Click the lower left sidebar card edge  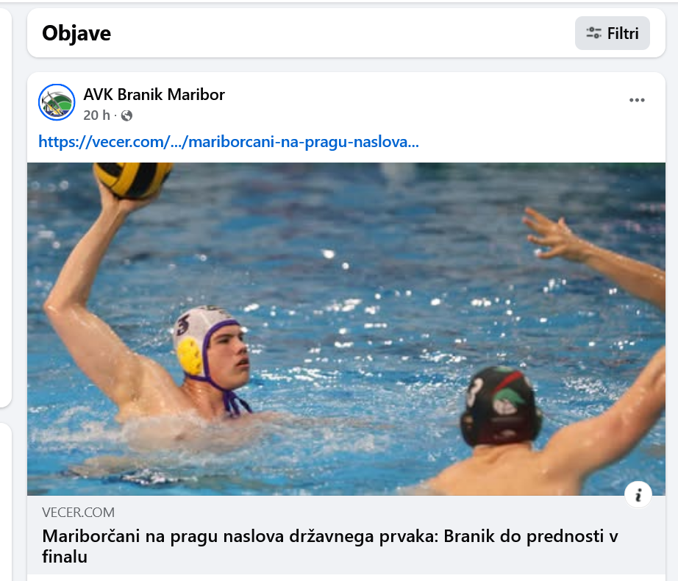click(5, 502)
